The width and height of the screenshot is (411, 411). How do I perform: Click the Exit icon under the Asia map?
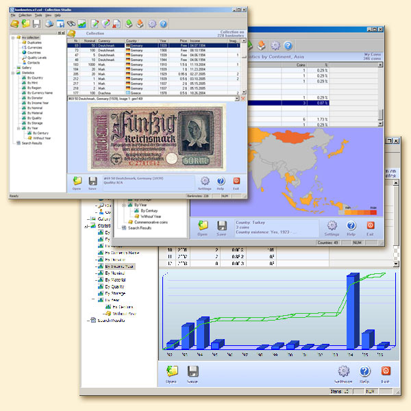coord(371,225)
